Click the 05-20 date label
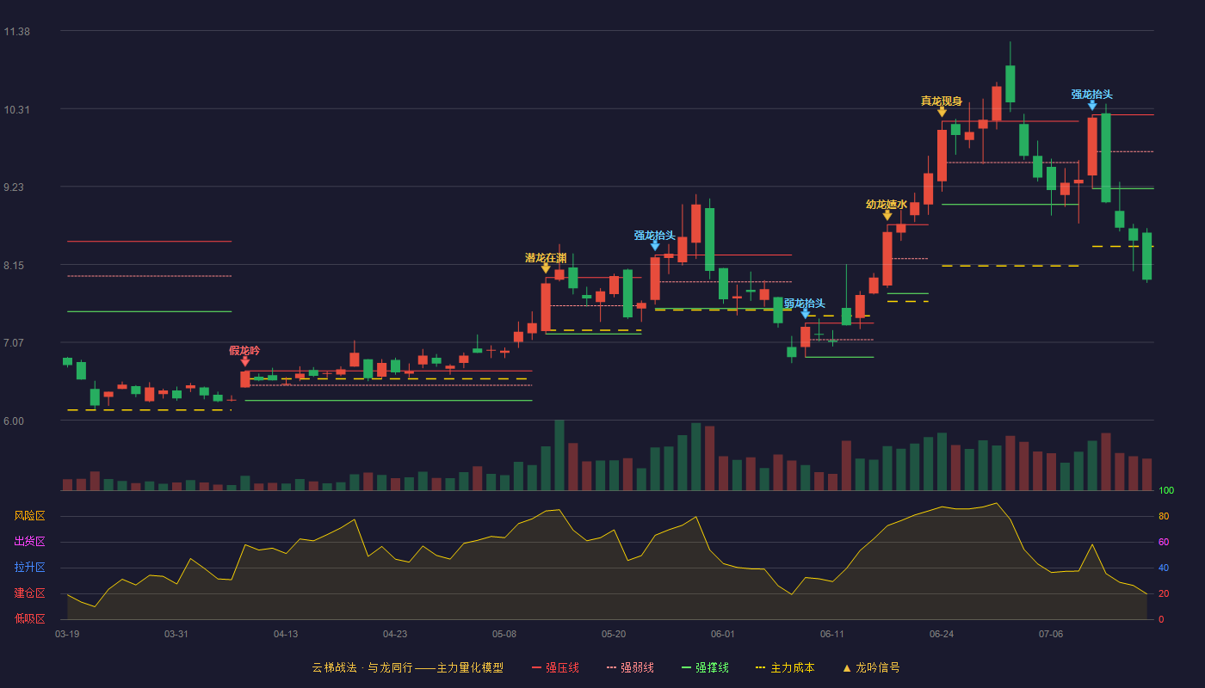The height and width of the screenshot is (688, 1205). click(x=614, y=634)
